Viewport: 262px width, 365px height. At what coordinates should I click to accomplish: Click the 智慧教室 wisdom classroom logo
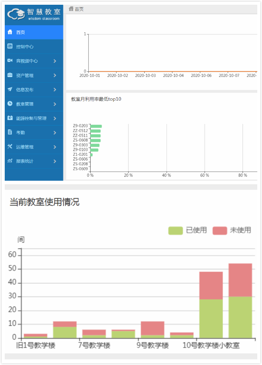[34, 15]
